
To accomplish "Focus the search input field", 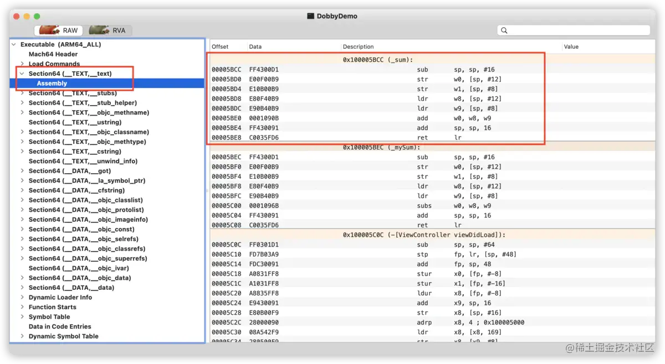I will 573,30.
